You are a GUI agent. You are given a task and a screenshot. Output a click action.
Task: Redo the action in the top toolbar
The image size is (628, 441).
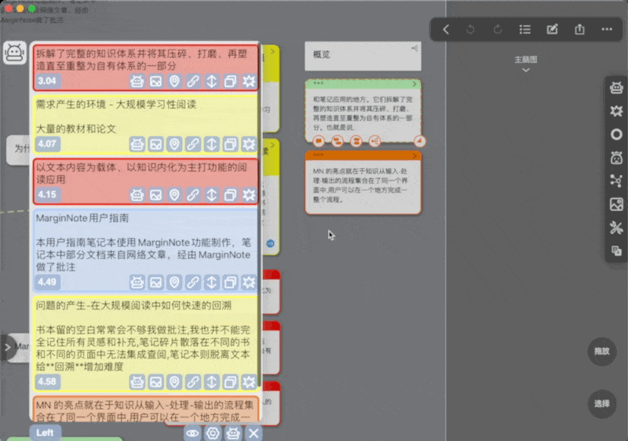pos(498,29)
